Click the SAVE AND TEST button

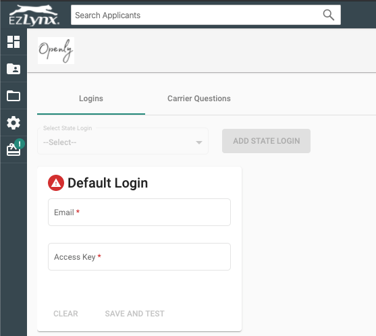[x=135, y=314]
